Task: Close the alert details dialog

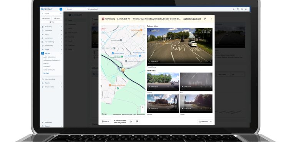Action: [x=211, y=19]
